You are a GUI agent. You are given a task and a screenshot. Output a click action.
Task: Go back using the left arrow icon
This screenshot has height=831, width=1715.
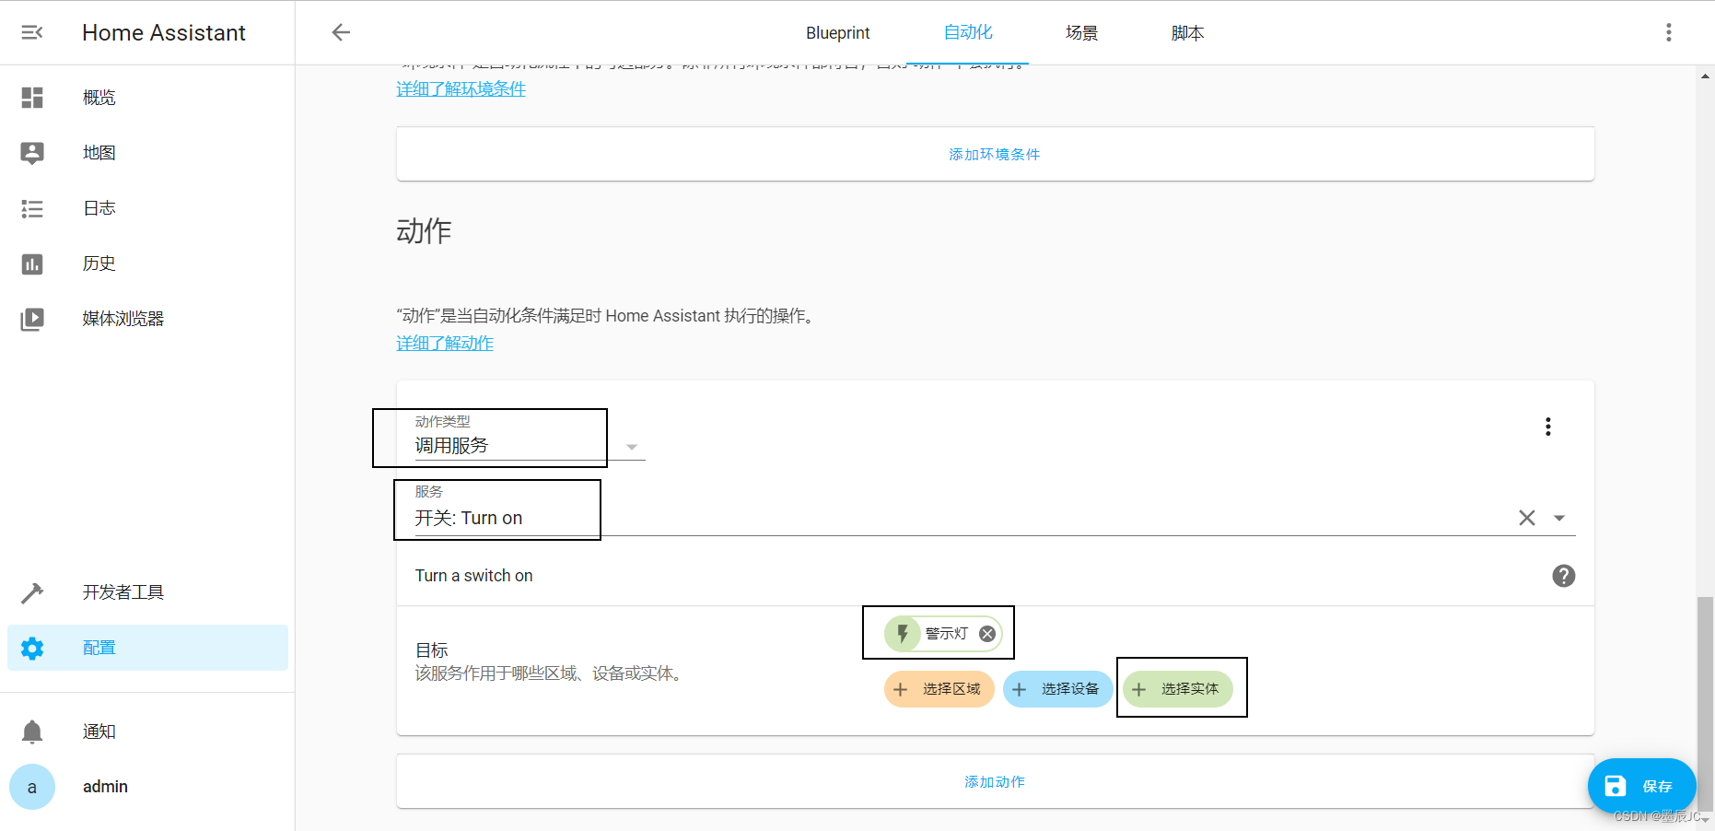click(x=341, y=32)
